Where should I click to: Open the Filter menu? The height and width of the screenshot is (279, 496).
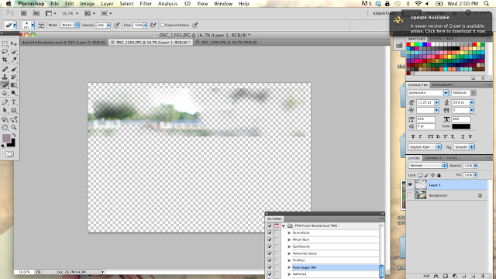tap(146, 4)
